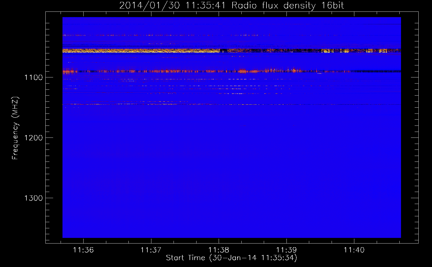
Task: Click the 1100 frequency tick label
Action: (x=33, y=77)
